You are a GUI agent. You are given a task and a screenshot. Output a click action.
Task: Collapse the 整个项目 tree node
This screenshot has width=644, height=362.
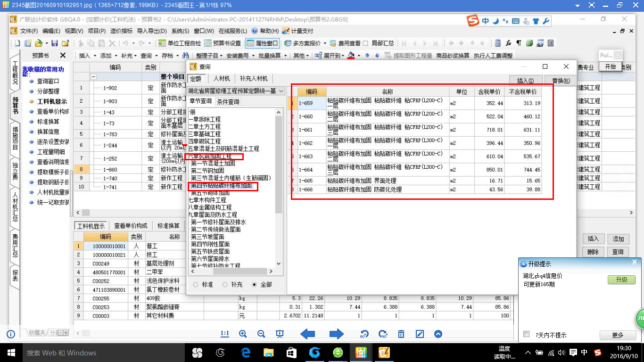(93, 77)
